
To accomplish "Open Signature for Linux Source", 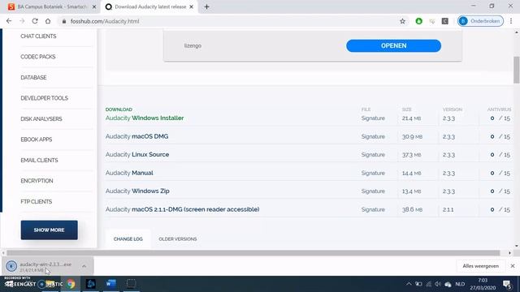I will (x=373, y=155).
